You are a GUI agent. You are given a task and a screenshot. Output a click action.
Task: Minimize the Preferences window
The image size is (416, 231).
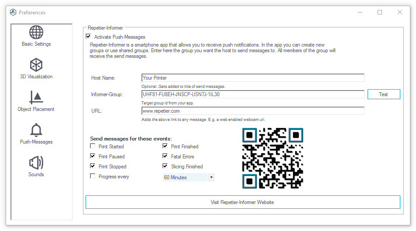tap(360, 12)
